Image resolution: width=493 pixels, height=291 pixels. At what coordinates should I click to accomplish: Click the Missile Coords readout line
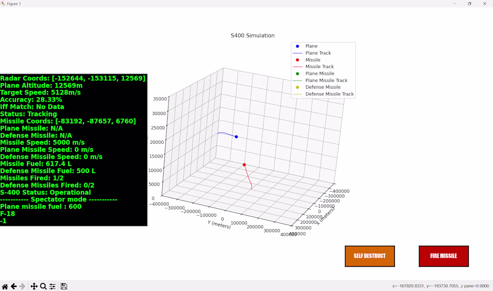point(68,121)
